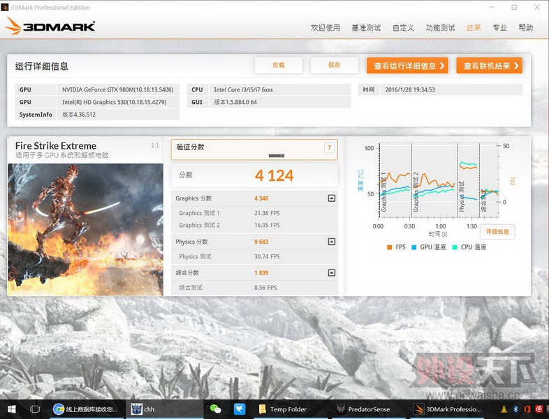
Task: Click the 3DMark logo
Action: [50, 26]
